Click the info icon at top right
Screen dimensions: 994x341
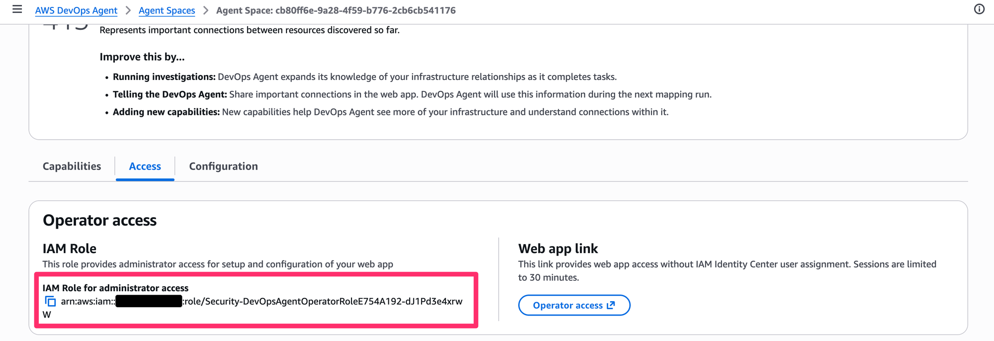pos(979,9)
